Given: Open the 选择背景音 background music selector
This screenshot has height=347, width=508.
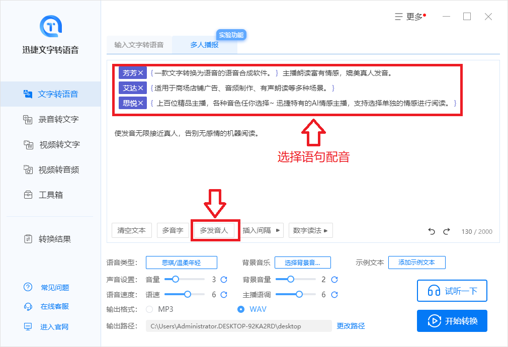Looking at the screenshot, I should 303,263.
